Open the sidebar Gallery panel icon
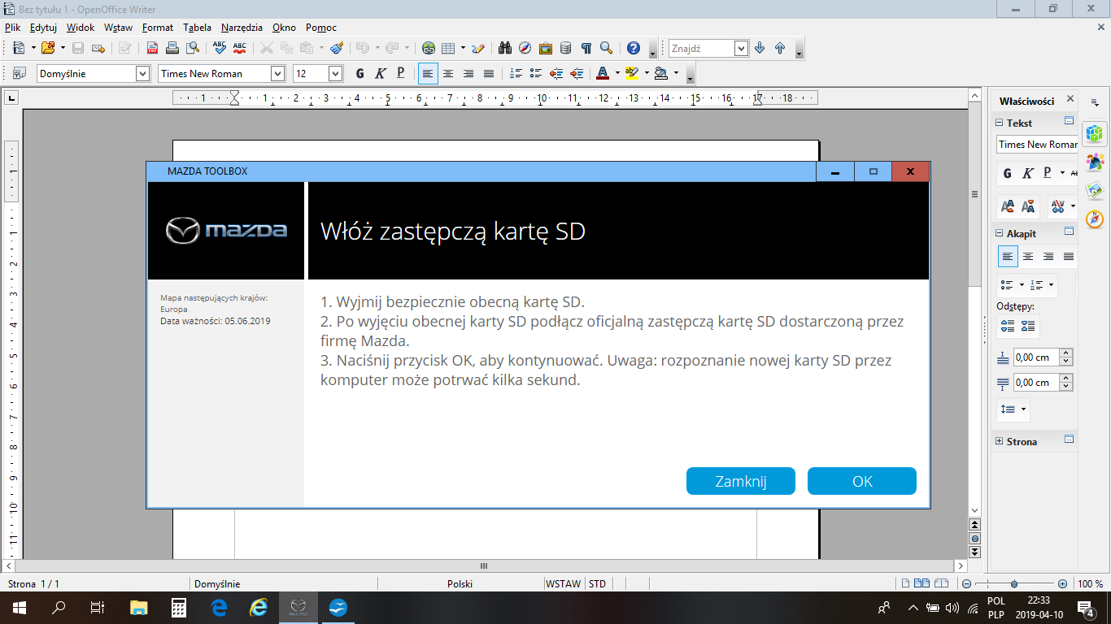The image size is (1111, 624). click(x=1095, y=190)
